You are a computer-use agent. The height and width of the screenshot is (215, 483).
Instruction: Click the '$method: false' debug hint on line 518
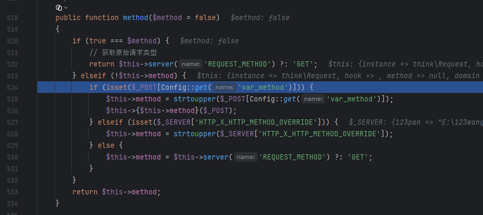click(x=260, y=18)
